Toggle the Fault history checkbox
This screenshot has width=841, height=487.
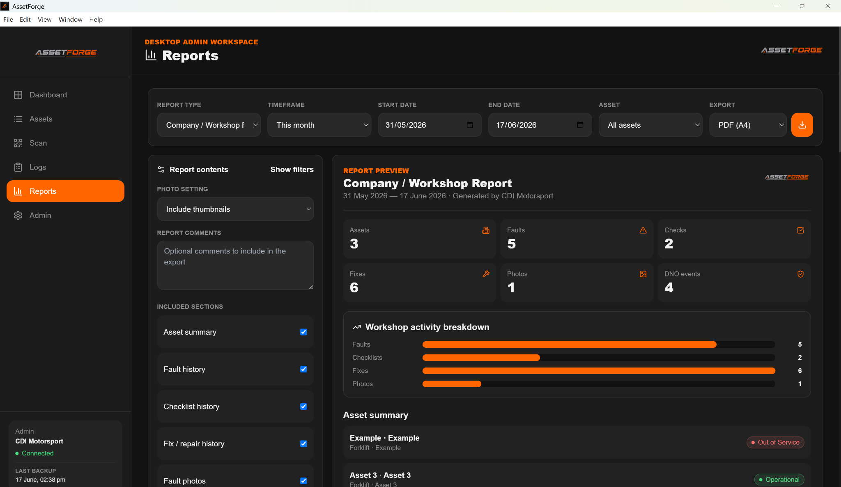point(303,369)
